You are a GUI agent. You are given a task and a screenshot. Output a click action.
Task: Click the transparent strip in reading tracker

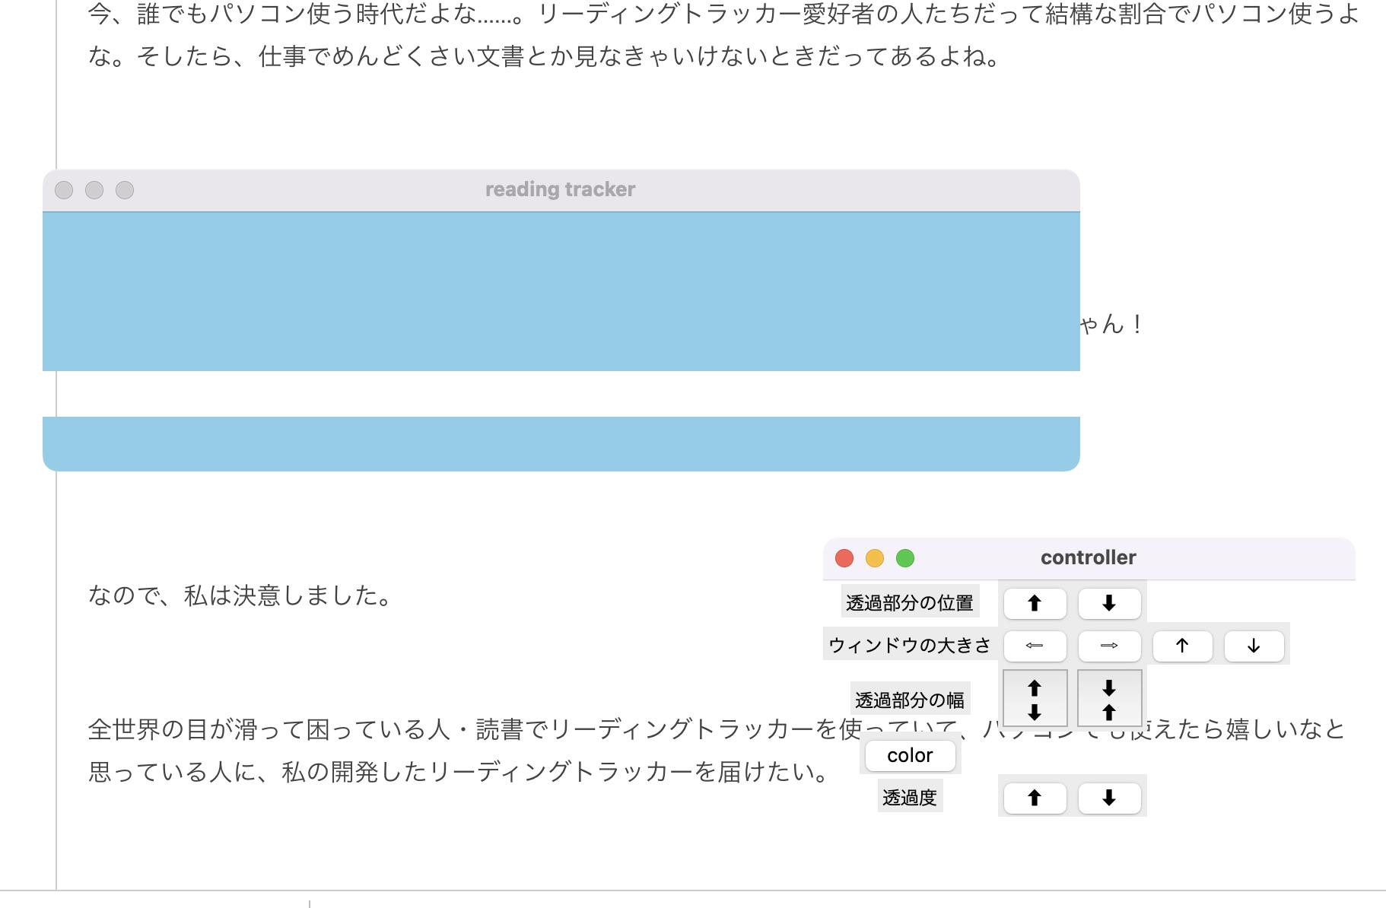click(560, 394)
